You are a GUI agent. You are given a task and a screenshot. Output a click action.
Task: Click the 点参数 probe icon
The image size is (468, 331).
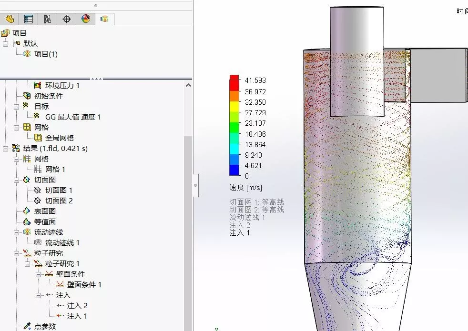coord(27,326)
